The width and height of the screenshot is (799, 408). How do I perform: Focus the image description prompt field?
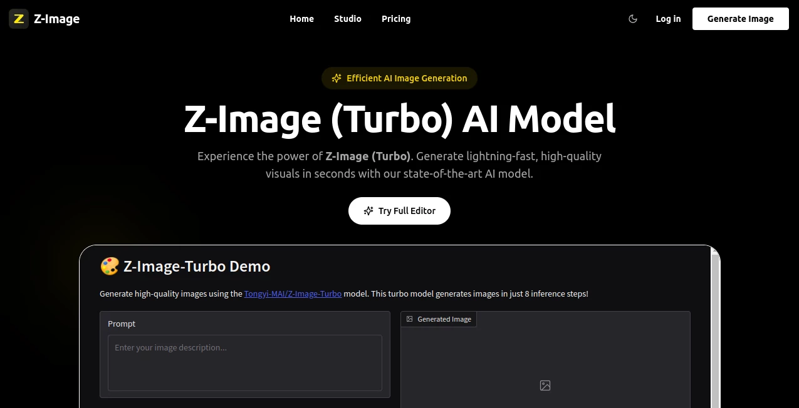244,363
